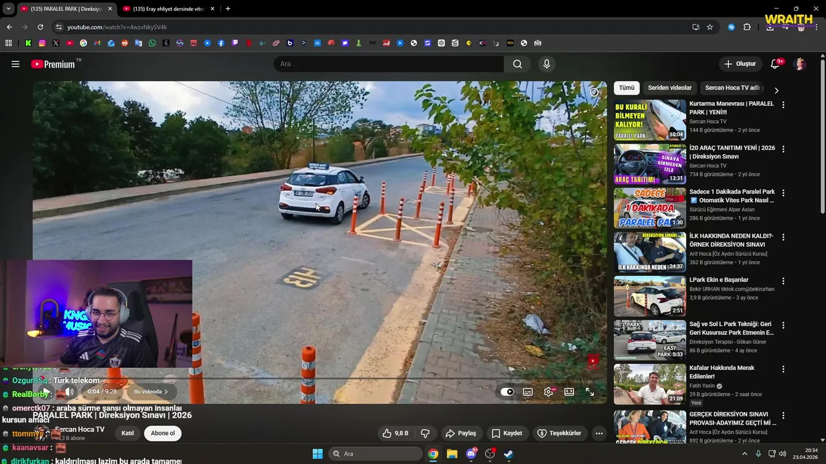
Task: Open the YouTube account avatar menu
Action: pos(800,64)
